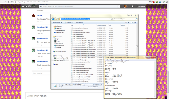Viewport: 169px width, 99px height.
Task: Bookmark page using the heart icon
Action: pyautogui.click(x=150, y=2)
